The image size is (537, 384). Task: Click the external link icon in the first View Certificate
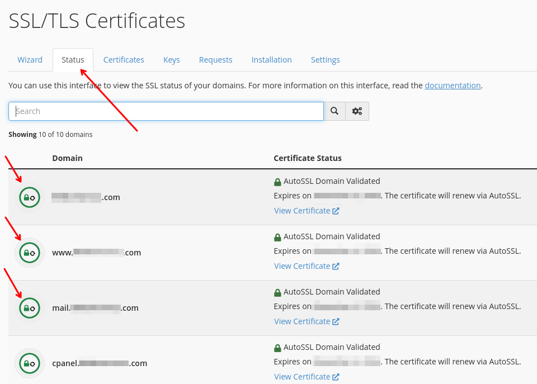point(336,211)
